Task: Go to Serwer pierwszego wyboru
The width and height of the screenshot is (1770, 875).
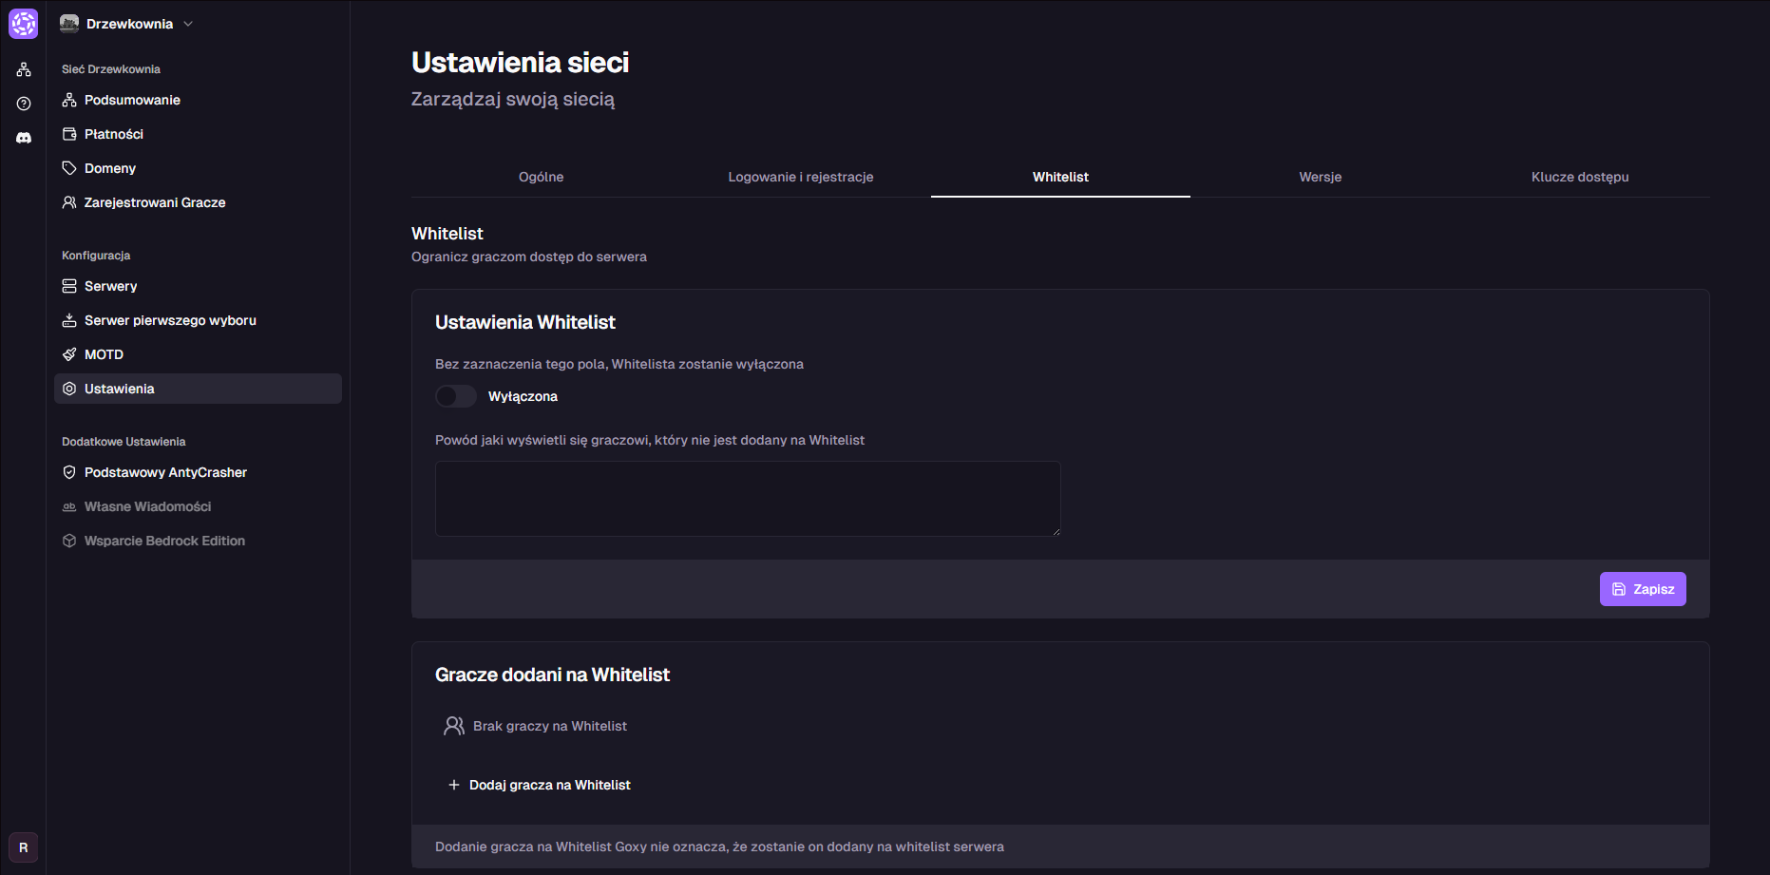Action: tap(169, 320)
